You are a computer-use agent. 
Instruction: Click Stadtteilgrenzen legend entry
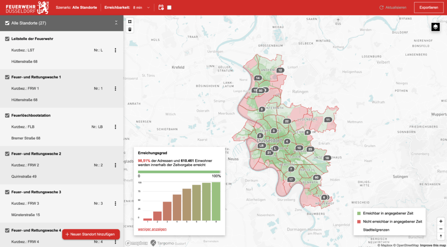point(376,230)
